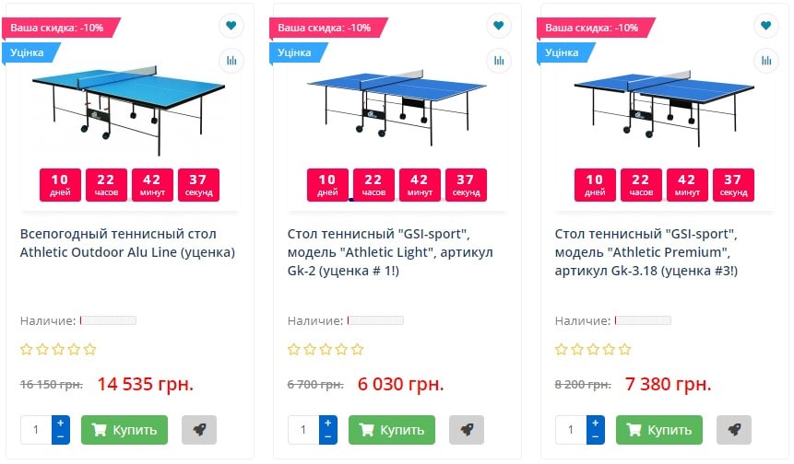Click Купить for the 6 030 грн. table
The width and height of the screenshot is (794, 464).
tap(392, 430)
